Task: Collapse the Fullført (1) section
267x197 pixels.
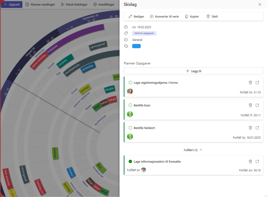Action: point(193,150)
